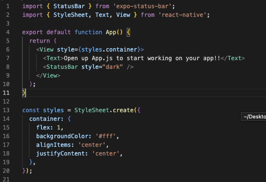Click line number 20 in the gutter
The height and width of the screenshot is (182, 266).
[6, 171]
